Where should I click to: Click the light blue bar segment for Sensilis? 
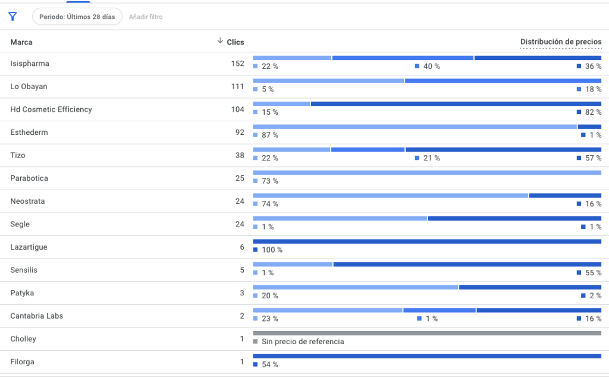[x=293, y=264]
